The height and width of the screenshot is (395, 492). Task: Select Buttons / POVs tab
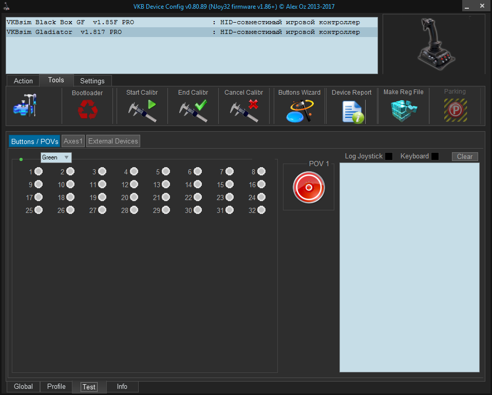pos(34,141)
